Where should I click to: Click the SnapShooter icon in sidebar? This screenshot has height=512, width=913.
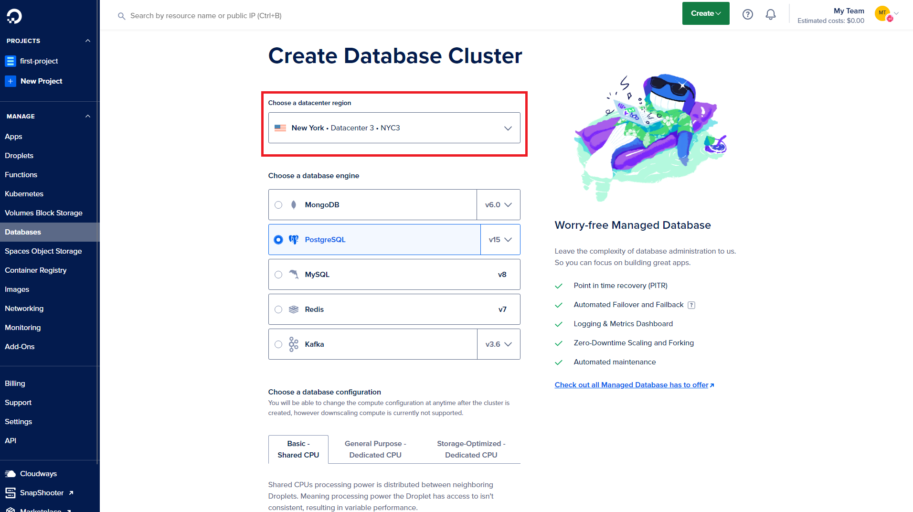click(x=10, y=493)
